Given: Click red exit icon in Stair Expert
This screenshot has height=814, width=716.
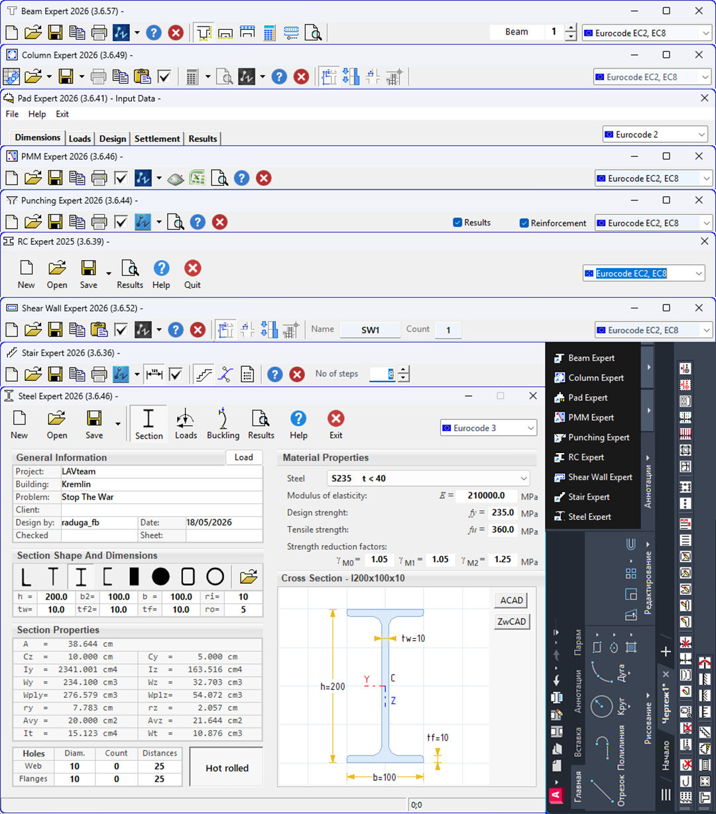Looking at the screenshot, I should point(297,374).
